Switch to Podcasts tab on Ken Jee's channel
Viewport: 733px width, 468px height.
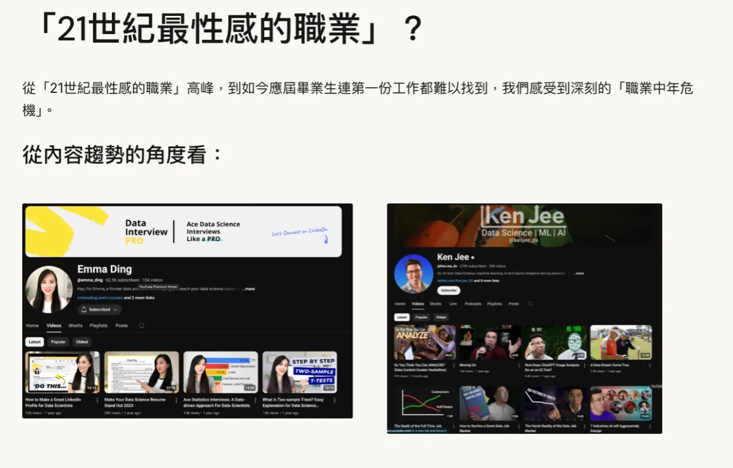coord(473,304)
